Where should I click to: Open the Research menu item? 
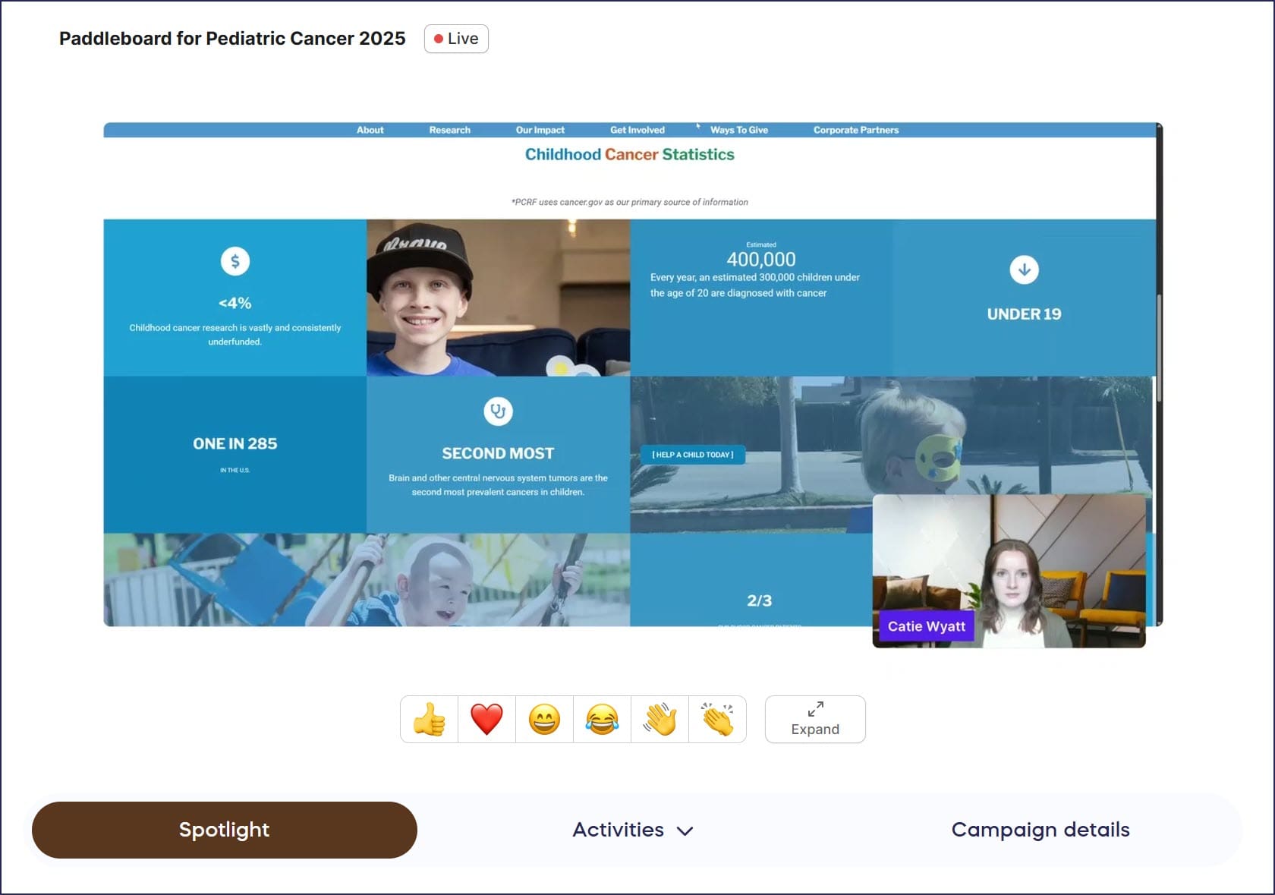[x=449, y=130]
